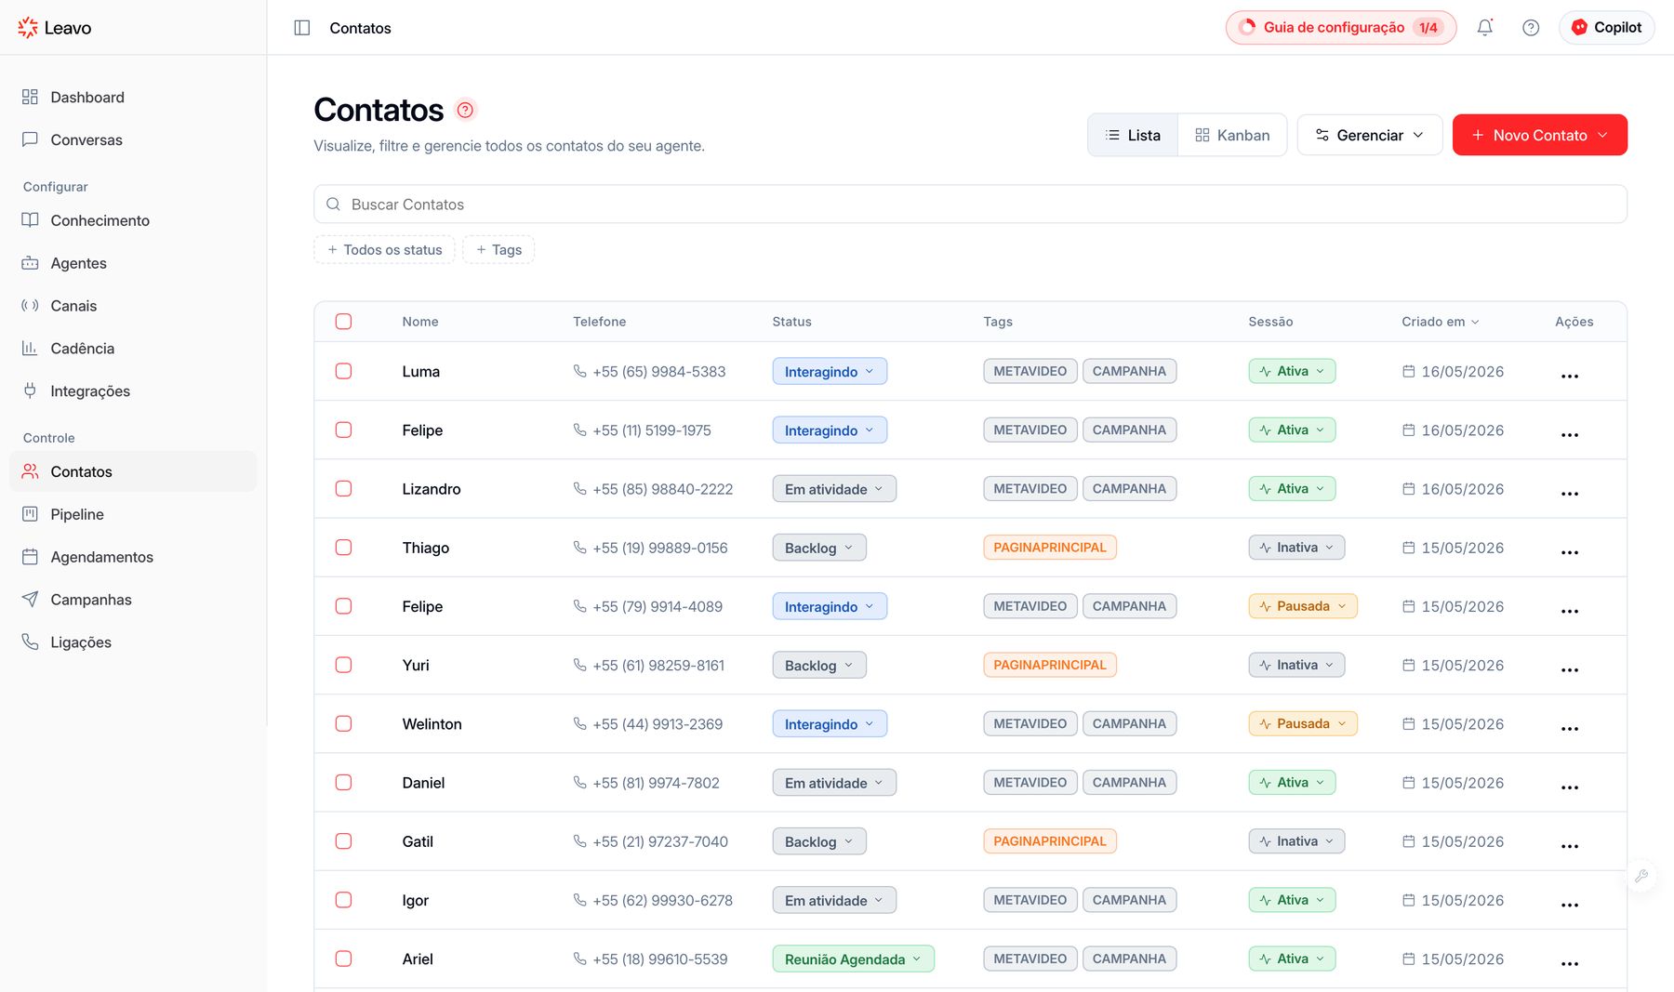Check the checkbox for Lizandro
Screen dimensions: 1674x992
(343, 489)
